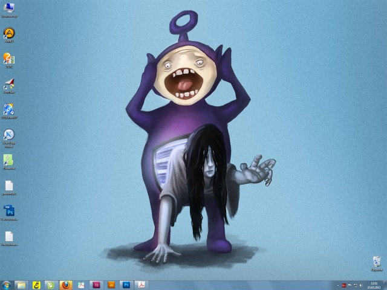The width and height of the screenshot is (387, 290).
Task: Click the yellow ampersand taskbar icon
Action: tap(36, 285)
